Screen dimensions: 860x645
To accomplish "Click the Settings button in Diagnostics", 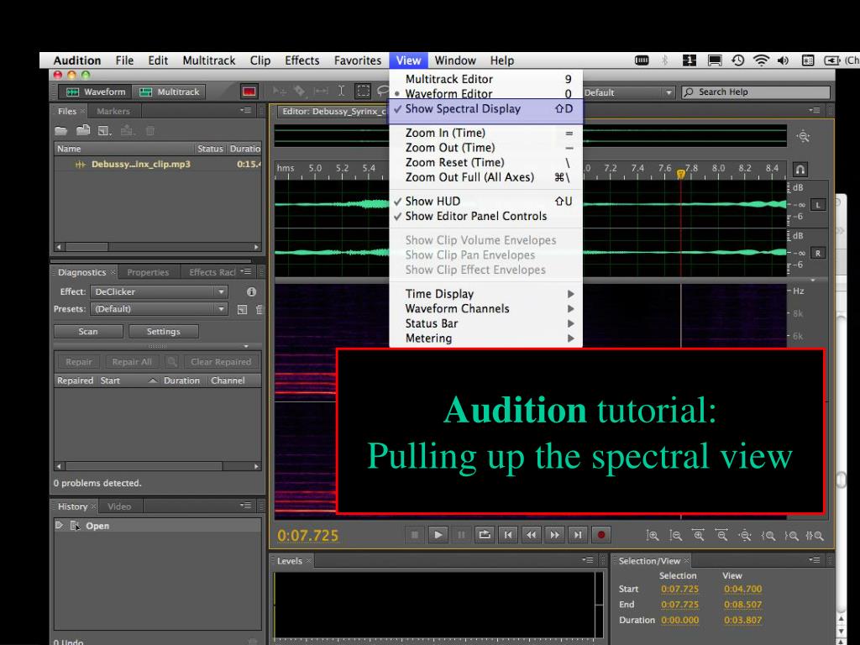I will coord(164,331).
